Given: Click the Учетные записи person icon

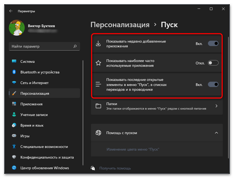Looking at the screenshot, I should point(14,115).
